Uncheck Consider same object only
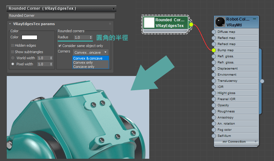The width and height of the screenshot is (274, 161). click(x=60, y=46)
